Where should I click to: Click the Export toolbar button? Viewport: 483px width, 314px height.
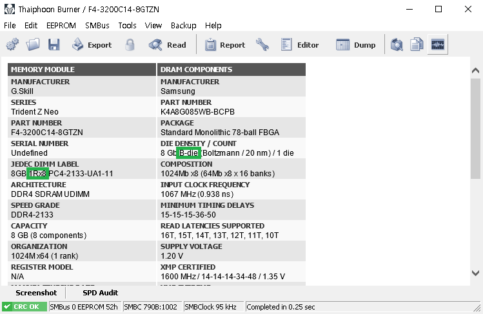(92, 45)
